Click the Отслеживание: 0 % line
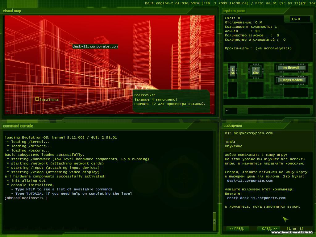 pyautogui.click(x=243, y=22)
